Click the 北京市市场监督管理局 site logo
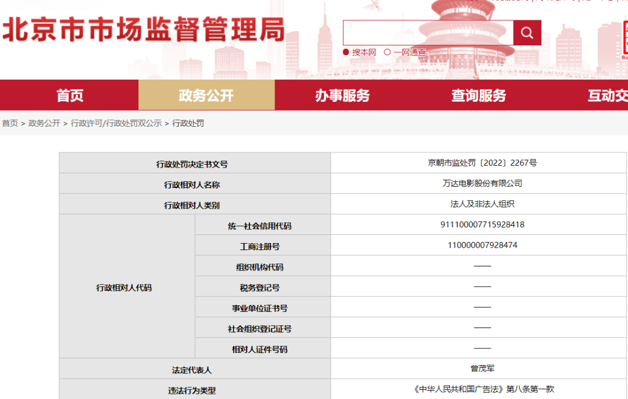Image resolution: width=628 pixels, height=399 pixels. pos(144,30)
